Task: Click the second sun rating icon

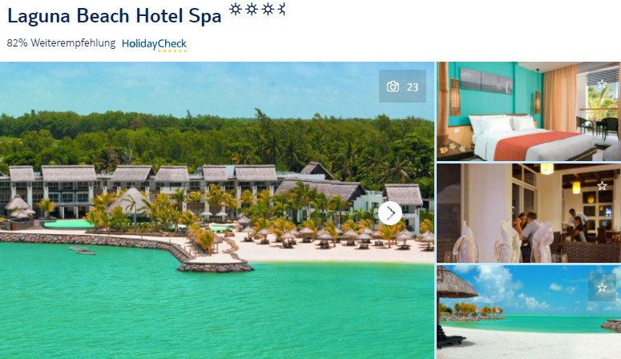Action: click(252, 9)
